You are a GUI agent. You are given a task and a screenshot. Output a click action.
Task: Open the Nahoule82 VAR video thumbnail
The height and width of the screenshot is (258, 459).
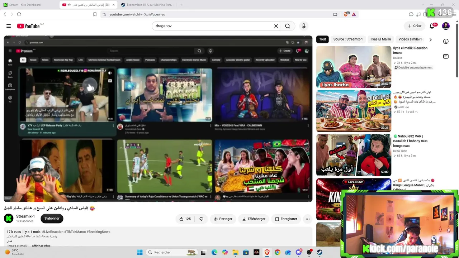pos(354,155)
